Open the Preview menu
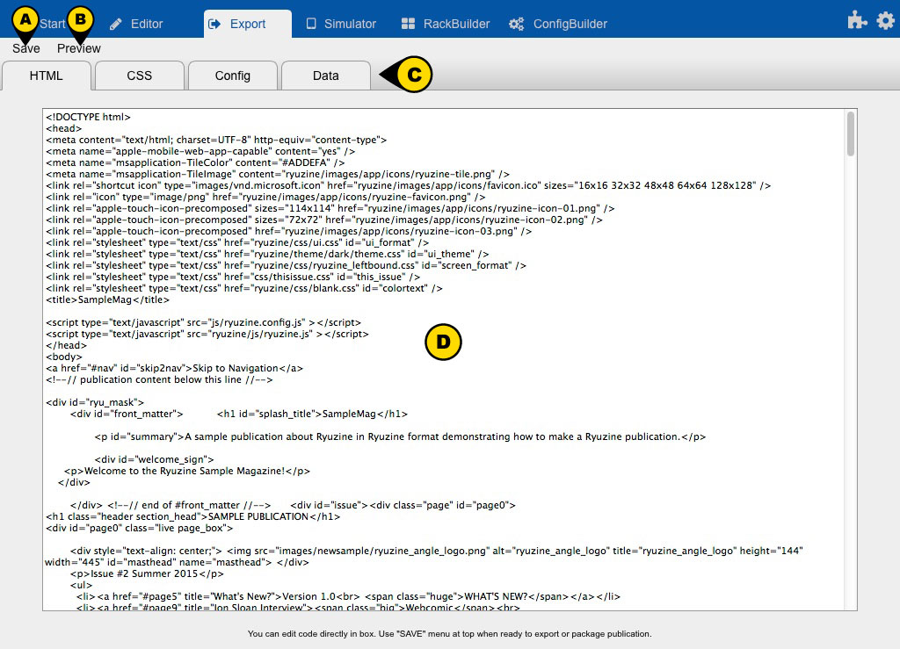The width and height of the screenshot is (900, 649). click(79, 49)
